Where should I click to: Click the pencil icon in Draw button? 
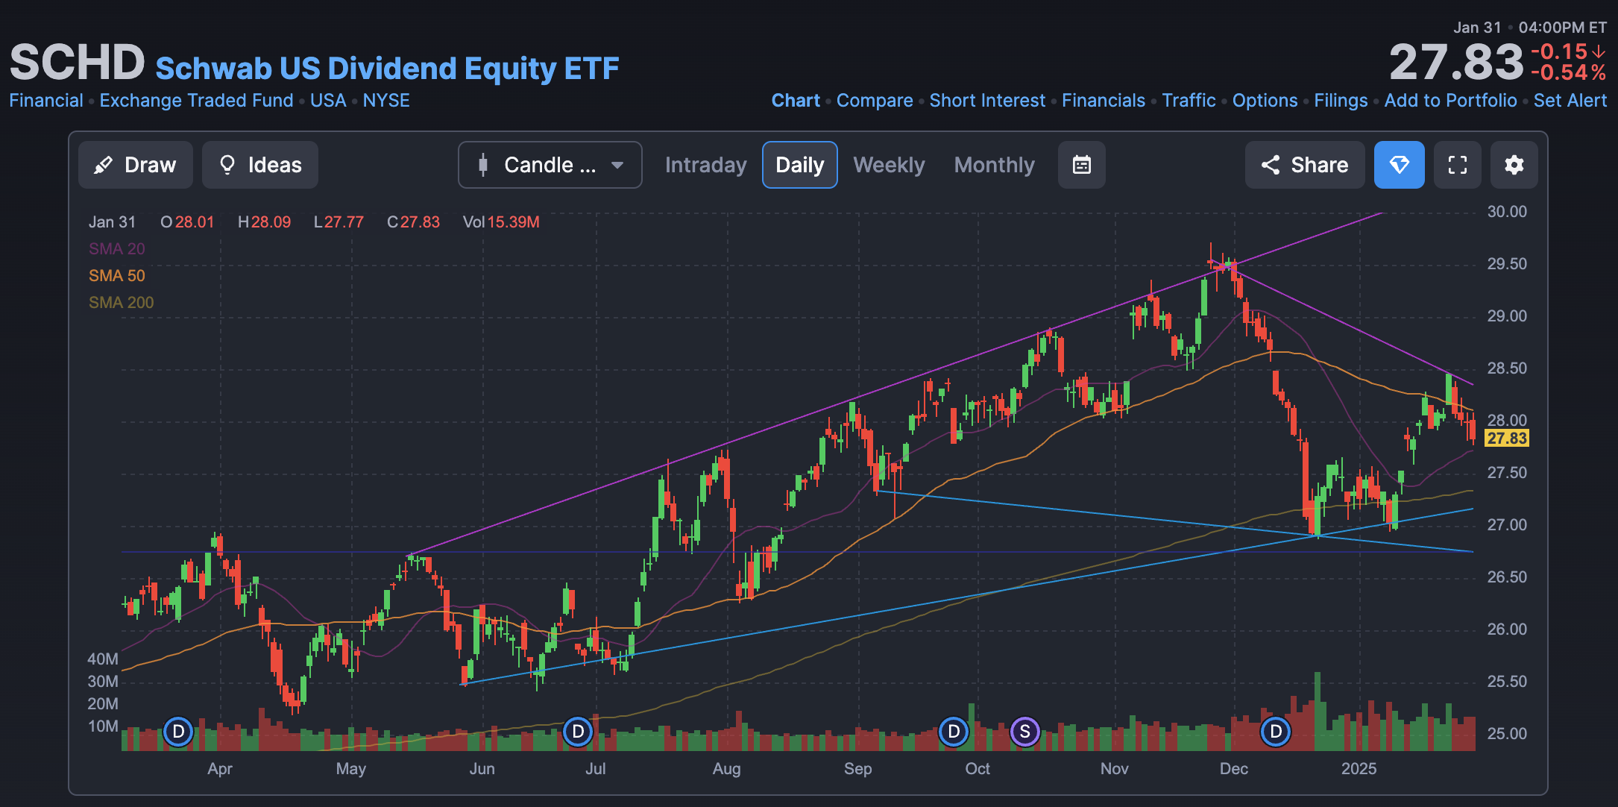point(103,165)
